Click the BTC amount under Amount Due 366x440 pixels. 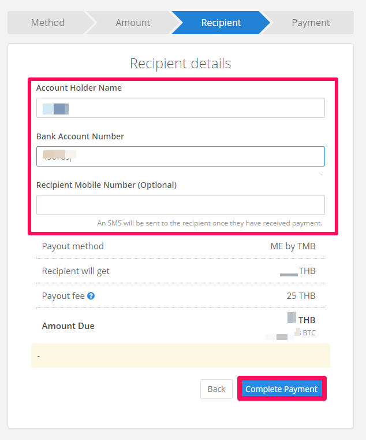[x=290, y=333]
